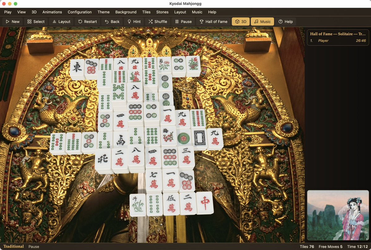The height and width of the screenshot is (250, 371).
Task: Select the five of characters tile
Action: pos(171,203)
